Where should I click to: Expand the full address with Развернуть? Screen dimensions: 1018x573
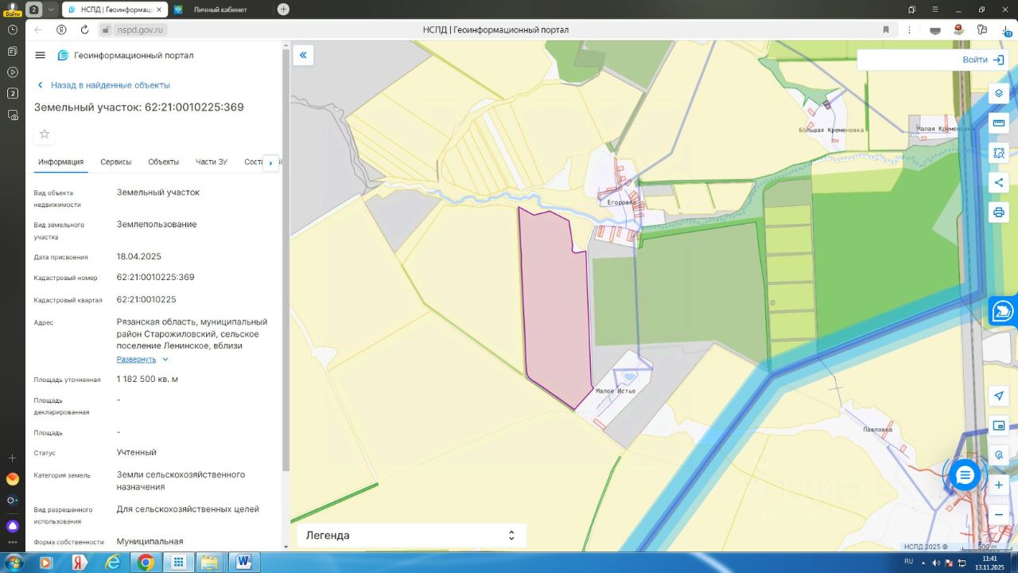[142, 360]
